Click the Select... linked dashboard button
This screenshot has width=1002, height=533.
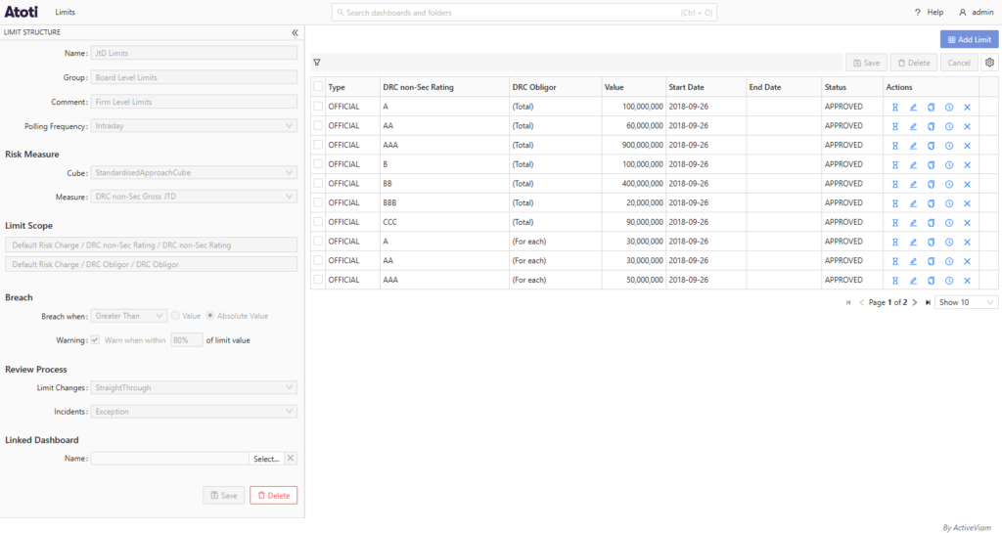[266, 459]
